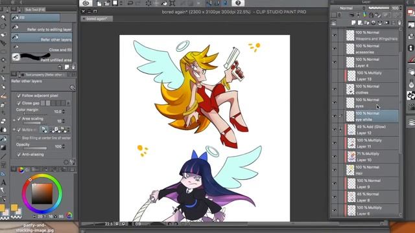Click the Open file icon
This screenshot has height=233, width=415.
pos(107,3)
